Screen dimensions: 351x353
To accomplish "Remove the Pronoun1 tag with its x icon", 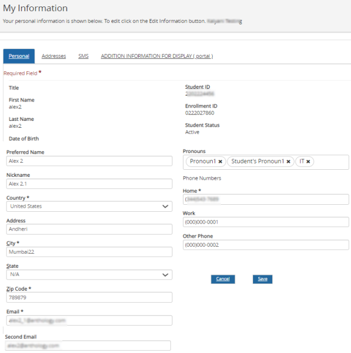I will pos(220,162).
